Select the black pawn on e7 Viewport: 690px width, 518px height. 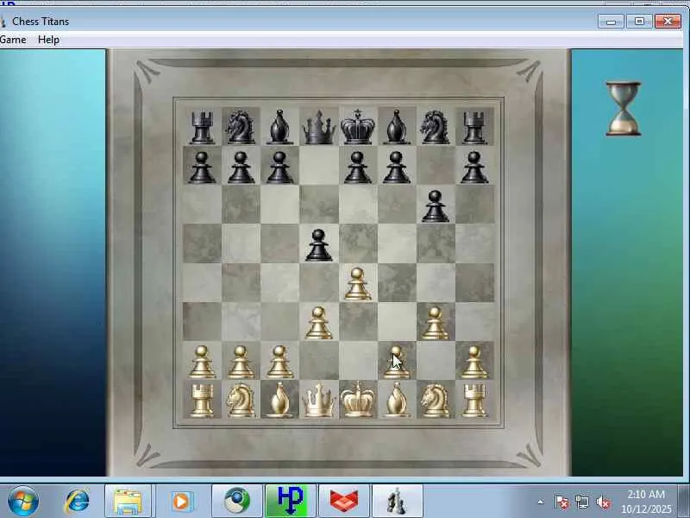tap(358, 167)
